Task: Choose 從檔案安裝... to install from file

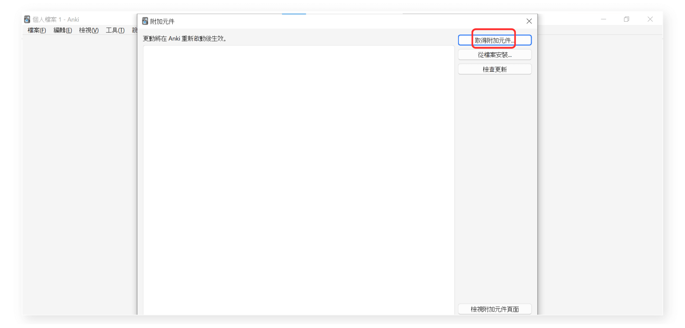Action: pyautogui.click(x=494, y=55)
